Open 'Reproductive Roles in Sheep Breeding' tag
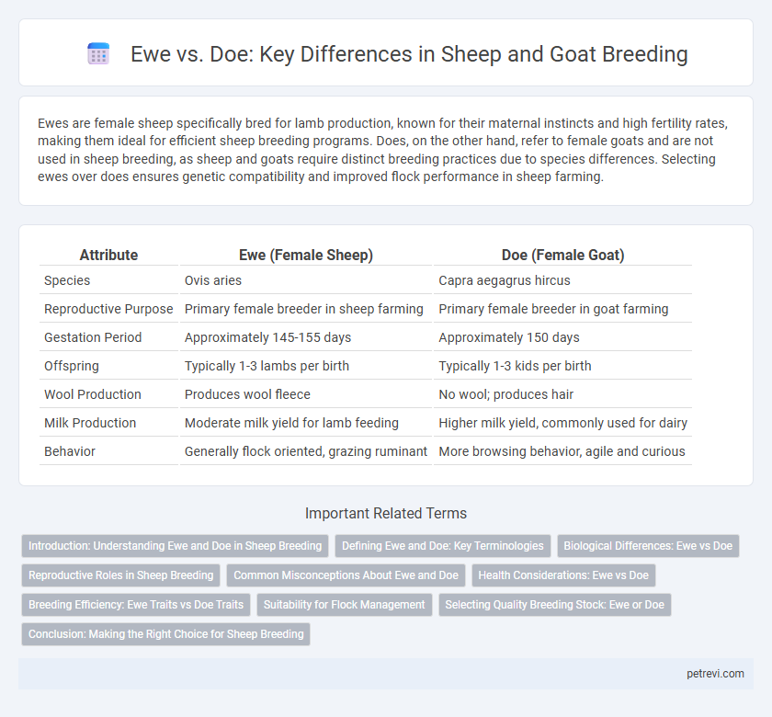This screenshot has height=717, width=772. pyautogui.click(x=120, y=575)
